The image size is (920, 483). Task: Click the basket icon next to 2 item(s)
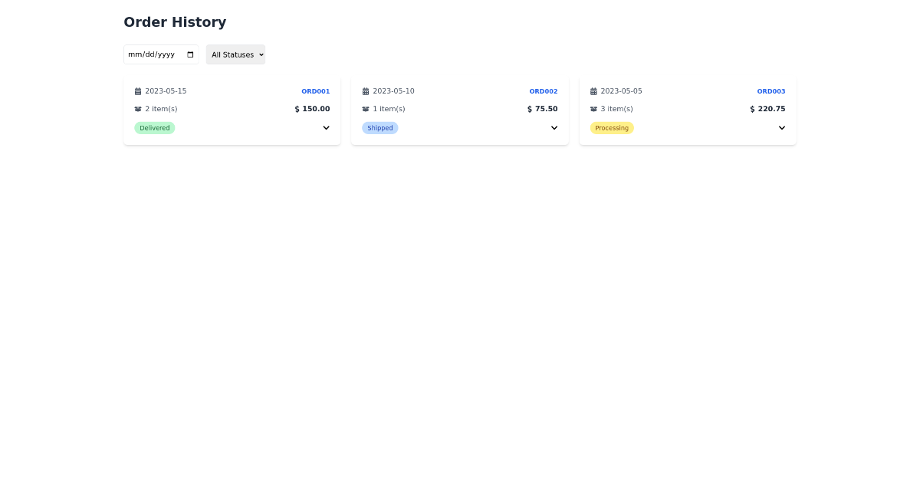(136, 109)
